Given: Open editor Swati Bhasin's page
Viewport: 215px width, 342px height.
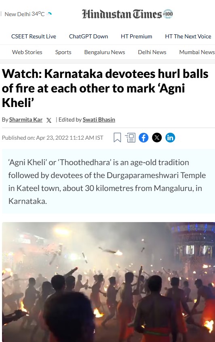Looking at the screenshot, I should coord(99,120).
